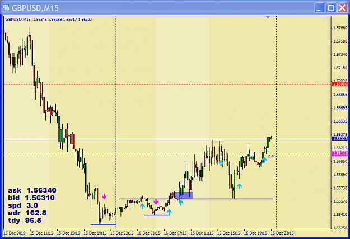Screen dimensions: 350x239
Task: Close the GBPUSD,M15 chart window
Action: tap(342, 8)
